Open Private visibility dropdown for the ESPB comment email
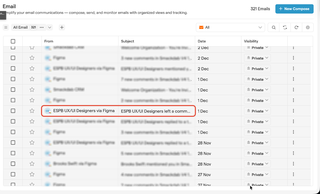Viewport: 320px width, 194px height. pos(257,111)
